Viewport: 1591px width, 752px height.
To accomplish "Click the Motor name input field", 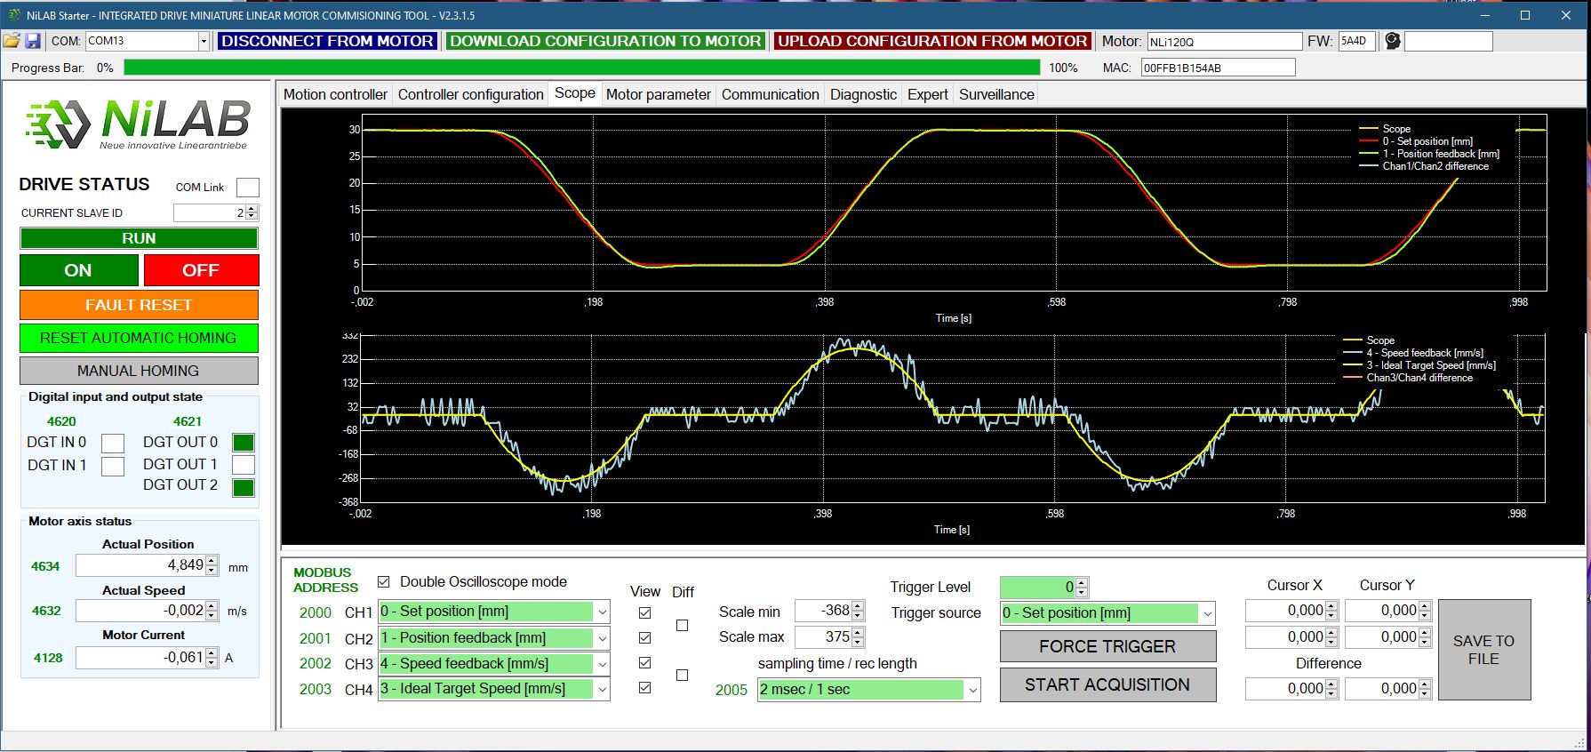I will click(x=1223, y=42).
